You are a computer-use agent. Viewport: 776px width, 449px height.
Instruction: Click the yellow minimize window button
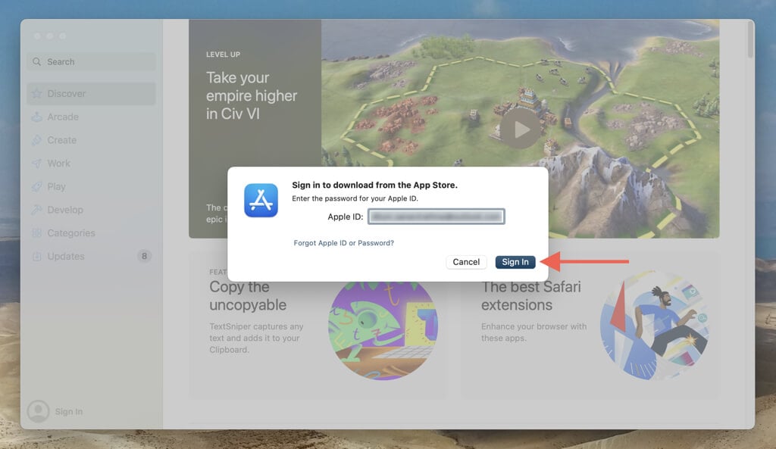click(49, 36)
